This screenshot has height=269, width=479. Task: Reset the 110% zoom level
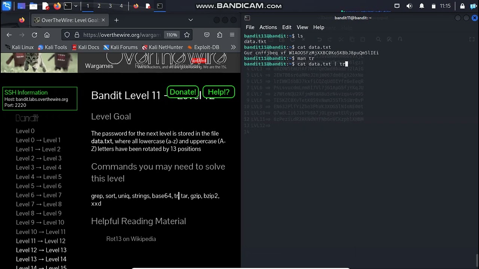pos(172,35)
